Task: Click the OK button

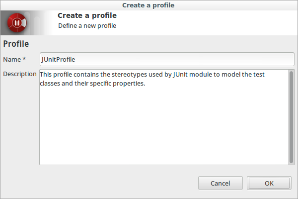Action: [269, 183]
